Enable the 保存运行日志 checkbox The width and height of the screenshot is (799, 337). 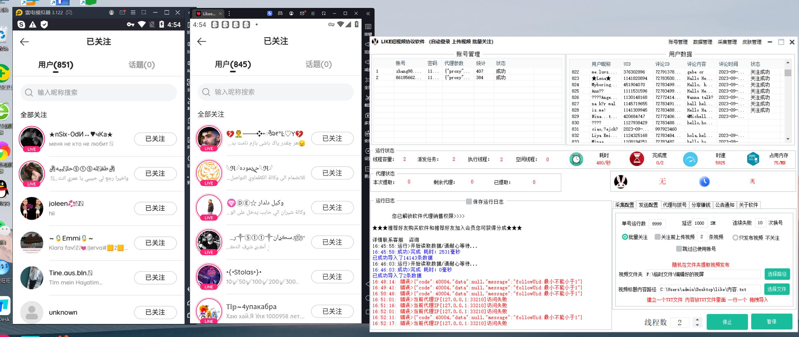[469, 201]
